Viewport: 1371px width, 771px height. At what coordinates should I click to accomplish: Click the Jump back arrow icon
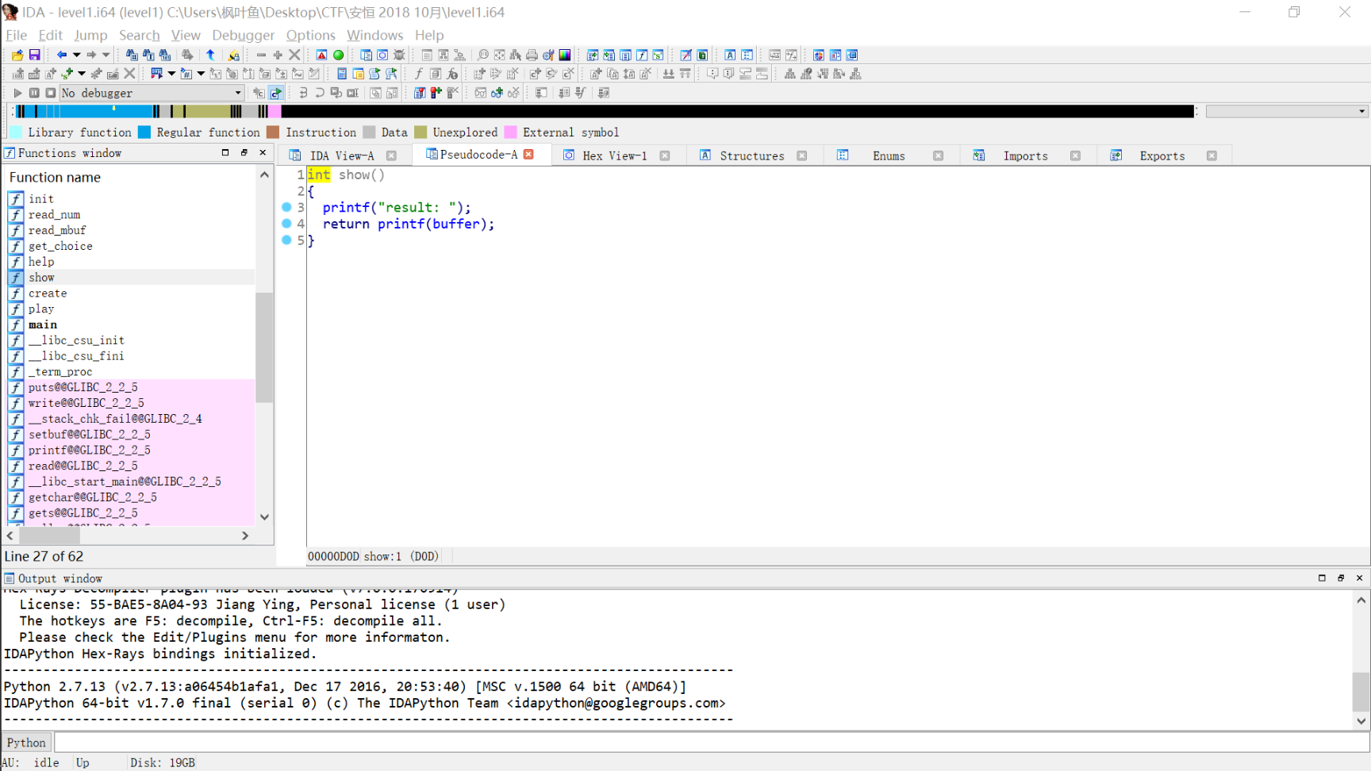[61, 55]
